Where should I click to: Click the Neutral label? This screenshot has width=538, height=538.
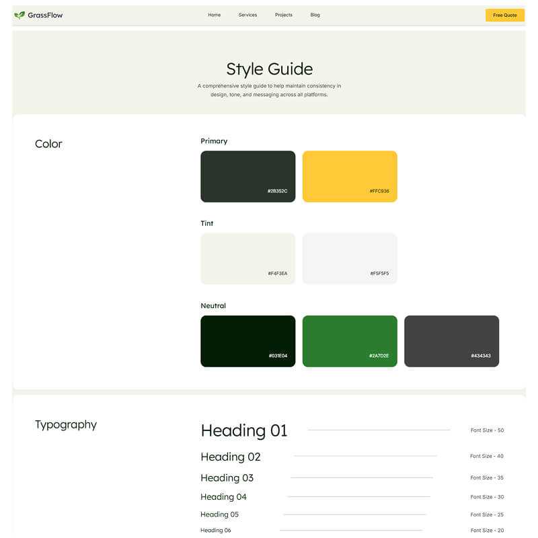click(x=213, y=306)
